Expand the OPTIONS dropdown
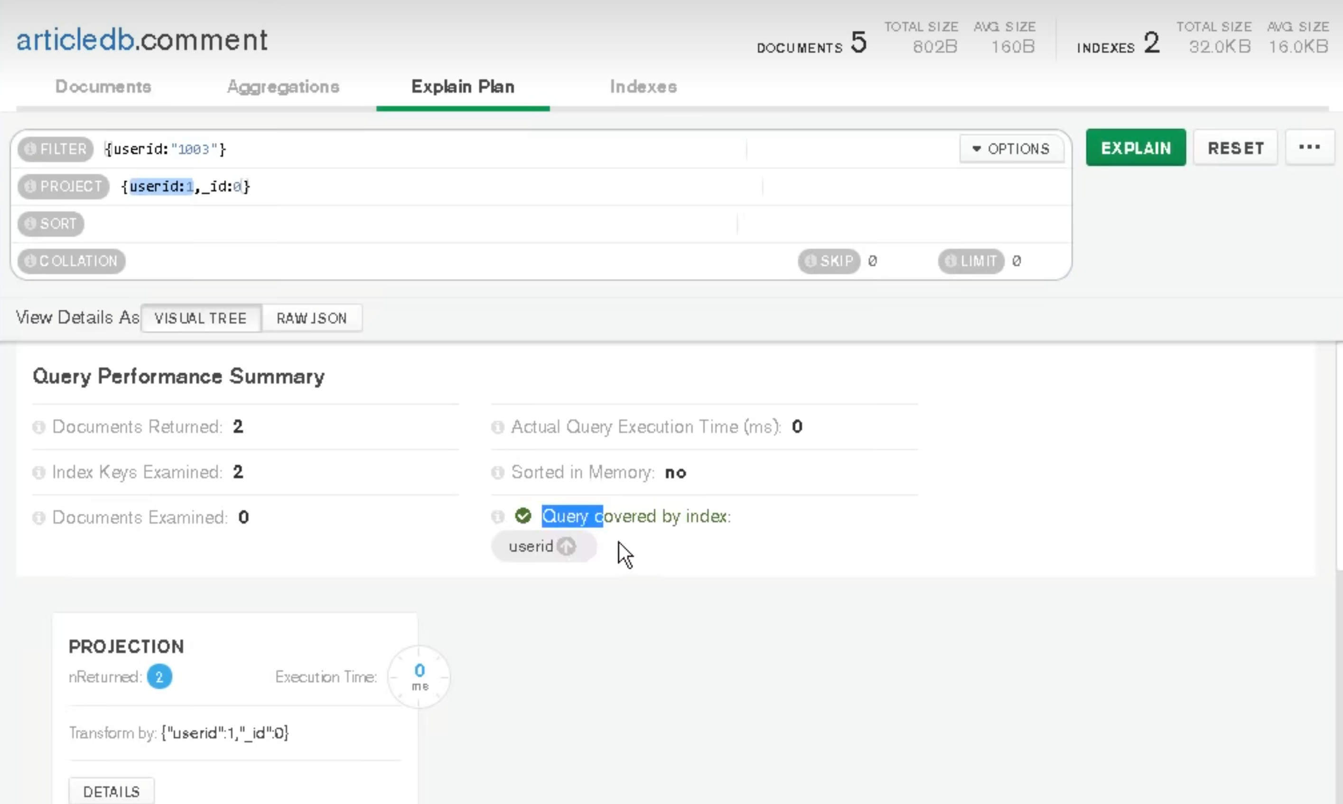 pos(1011,149)
